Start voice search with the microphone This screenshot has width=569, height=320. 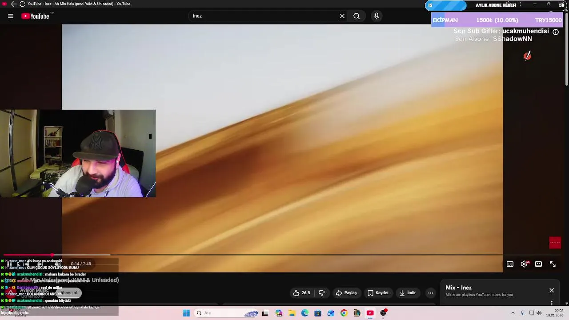point(377,16)
